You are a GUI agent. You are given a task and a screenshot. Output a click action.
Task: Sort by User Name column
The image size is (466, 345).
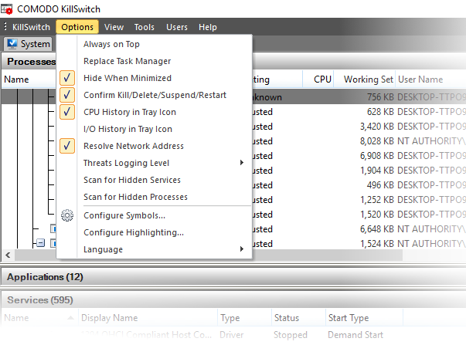coord(430,79)
